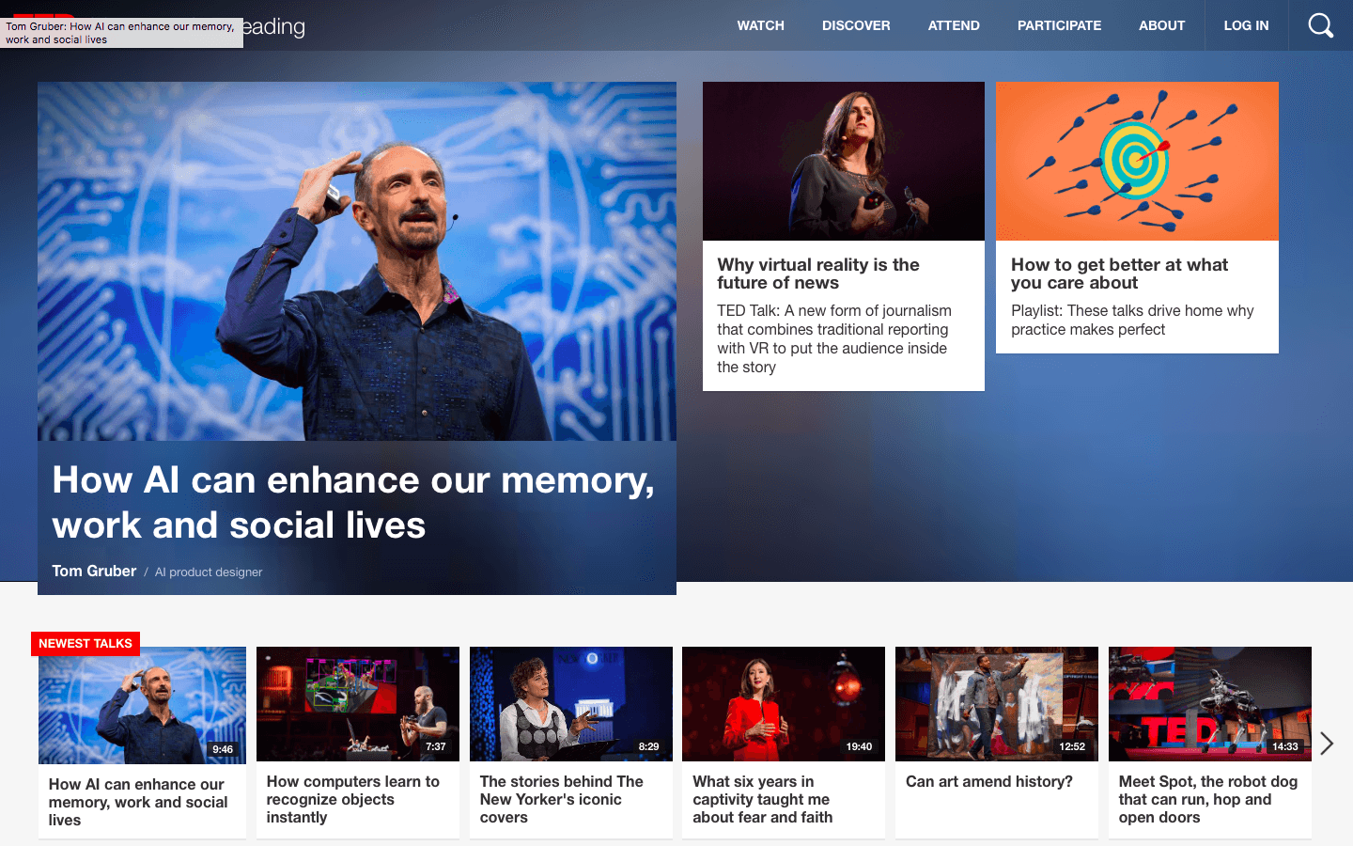Open featured Tom Gruber talk image
This screenshot has height=846, width=1353.
357,261
